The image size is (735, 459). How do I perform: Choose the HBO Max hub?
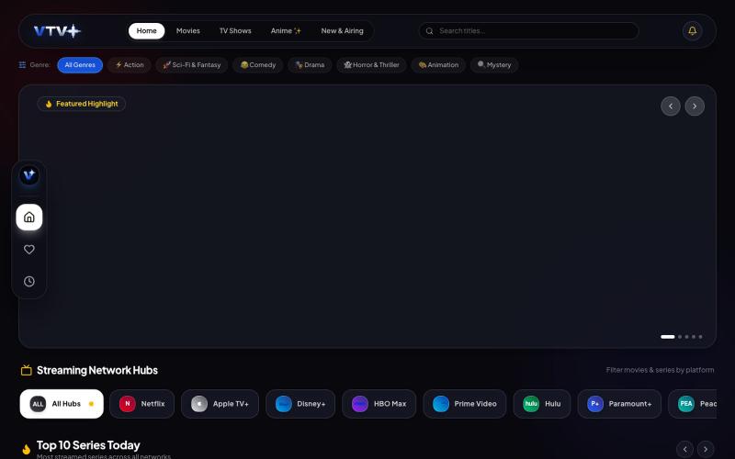pyautogui.click(x=379, y=404)
